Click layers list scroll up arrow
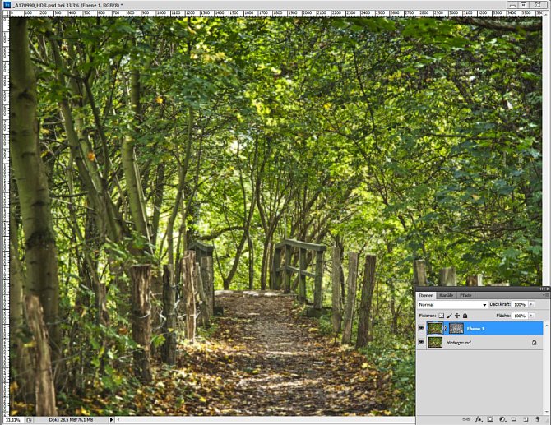The height and width of the screenshot is (425, 551). coord(546,324)
